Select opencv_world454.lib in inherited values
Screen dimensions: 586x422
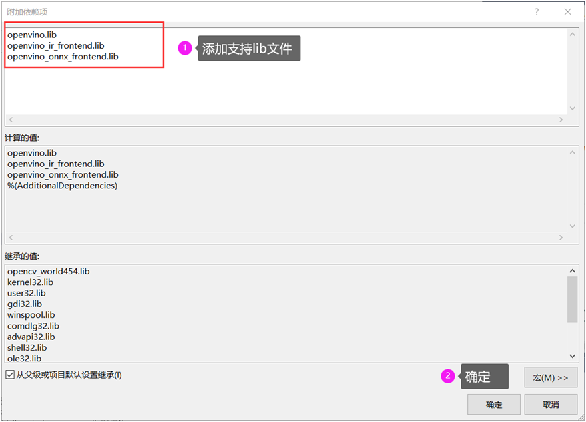pyautogui.click(x=49, y=271)
